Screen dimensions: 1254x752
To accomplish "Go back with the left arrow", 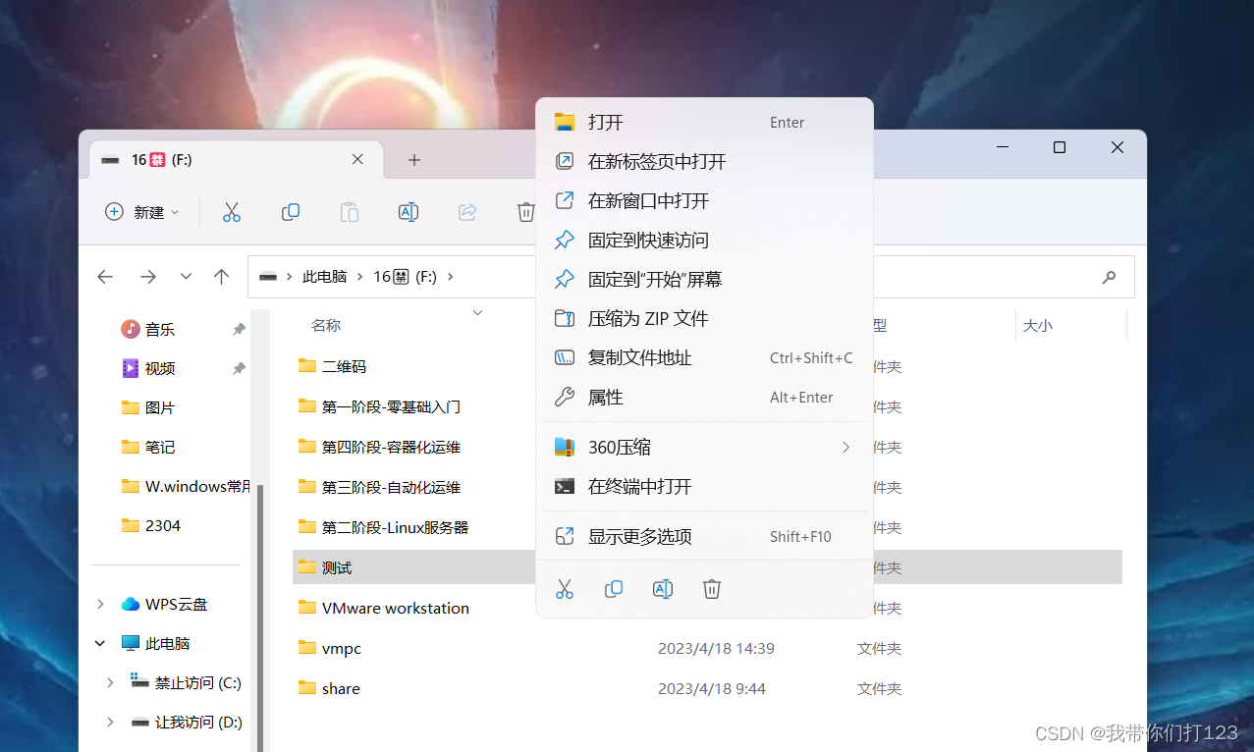I will (105, 277).
